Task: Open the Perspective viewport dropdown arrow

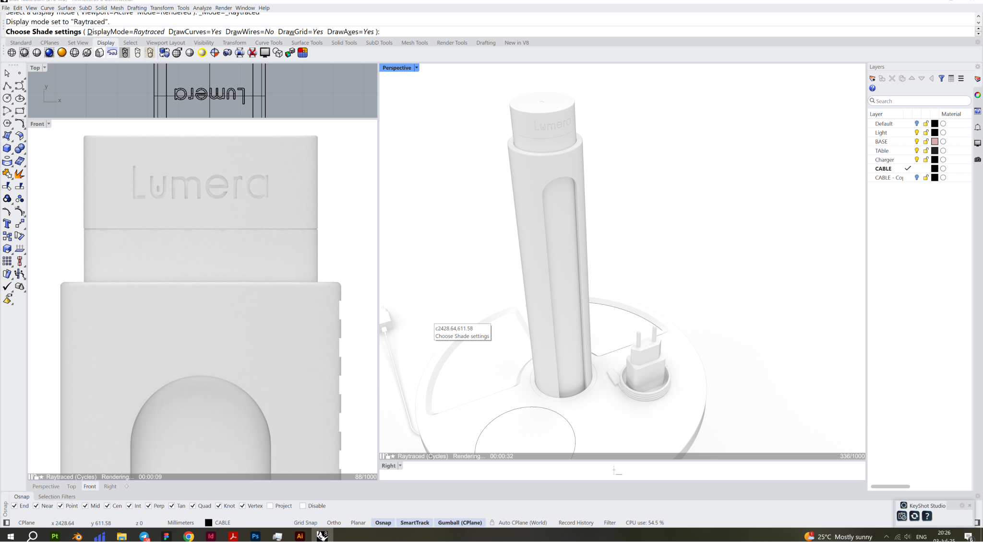Action: [x=417, y=68]
